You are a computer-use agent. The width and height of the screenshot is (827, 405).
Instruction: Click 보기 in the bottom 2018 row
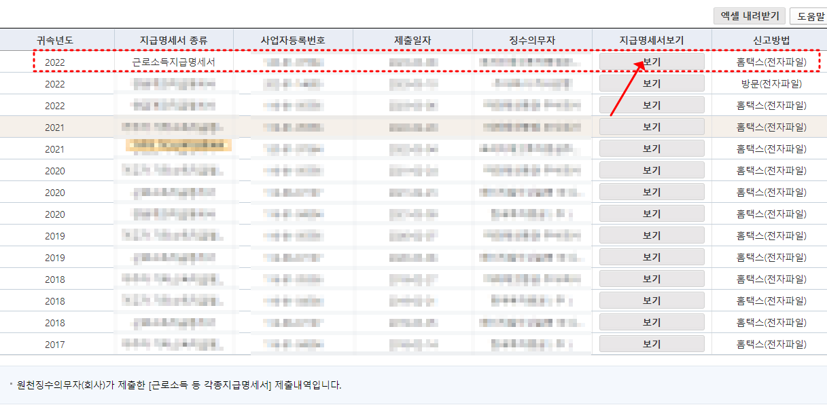coord(651,322)
